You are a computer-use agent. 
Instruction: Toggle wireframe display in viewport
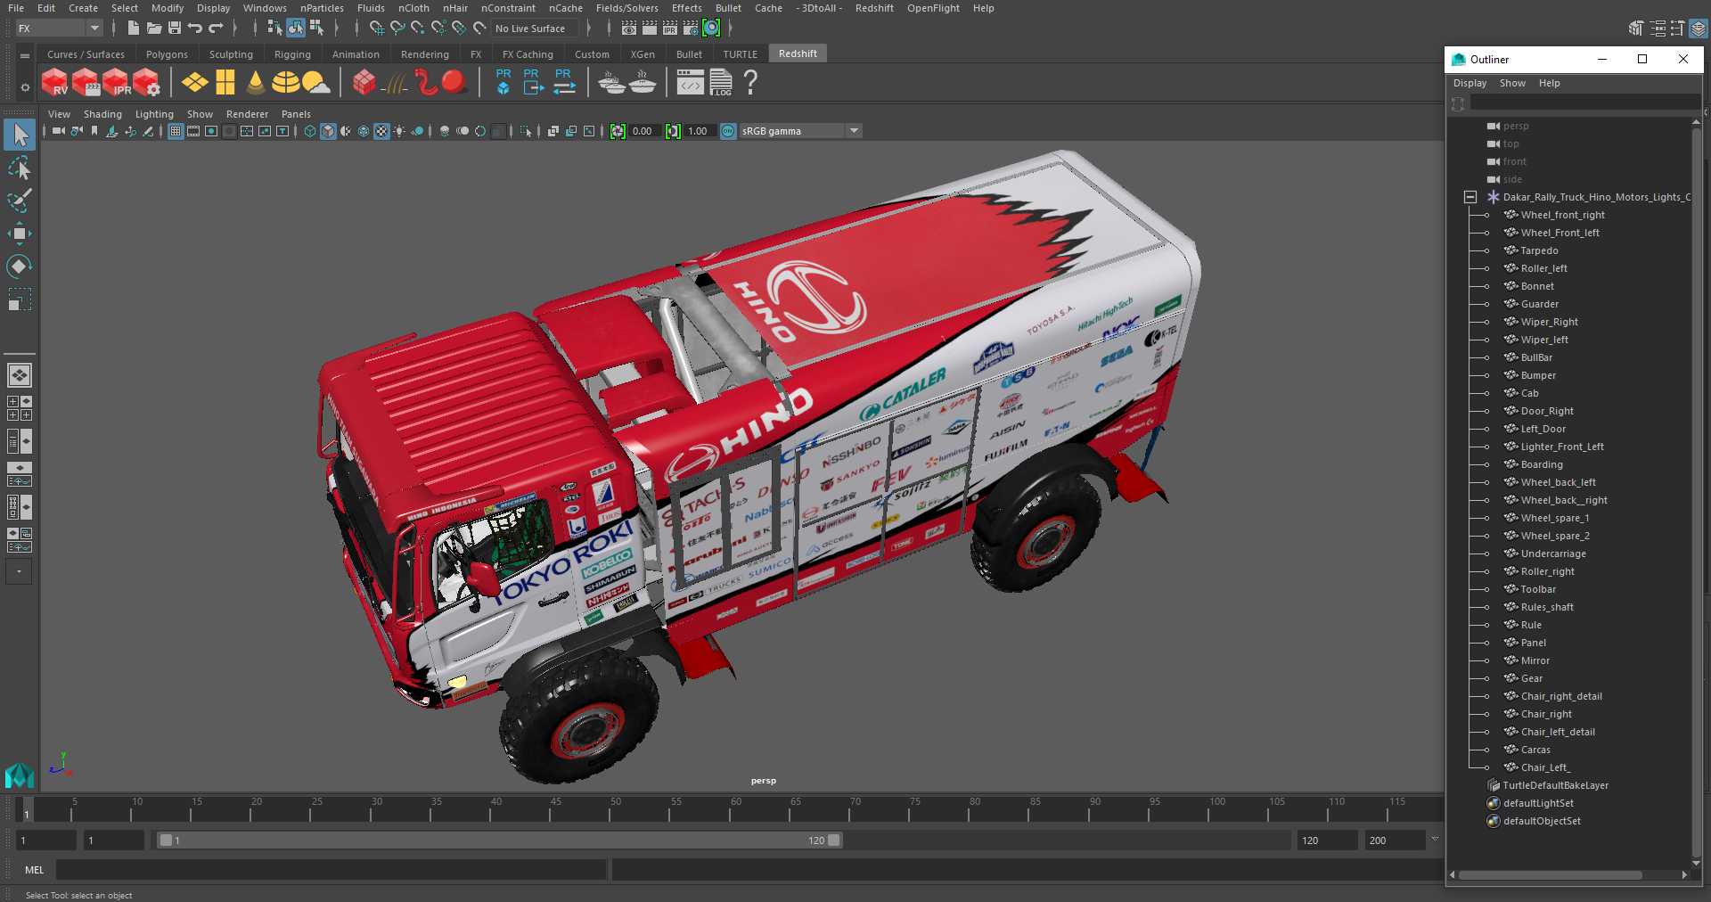click(x=310, y=131)
